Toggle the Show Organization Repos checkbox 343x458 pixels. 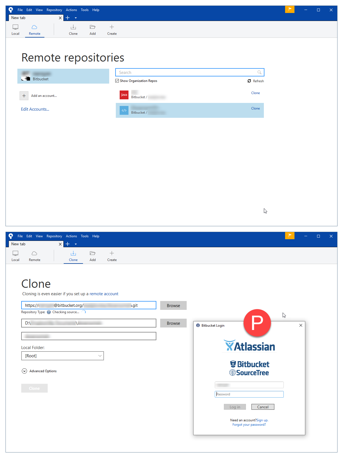[117, 81]
